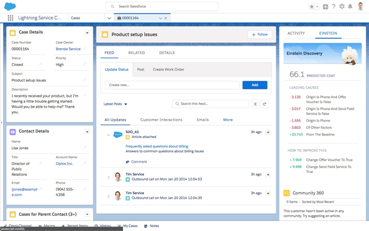369x231 pixels.
Task: Open the Contact Details panel dropdown
Action: coord(87,132)
